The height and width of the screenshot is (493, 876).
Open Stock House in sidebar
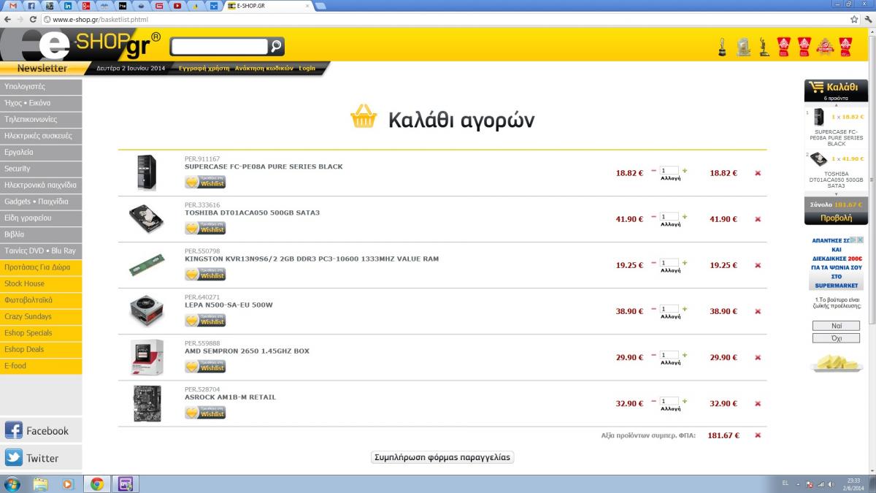[41, 283]
